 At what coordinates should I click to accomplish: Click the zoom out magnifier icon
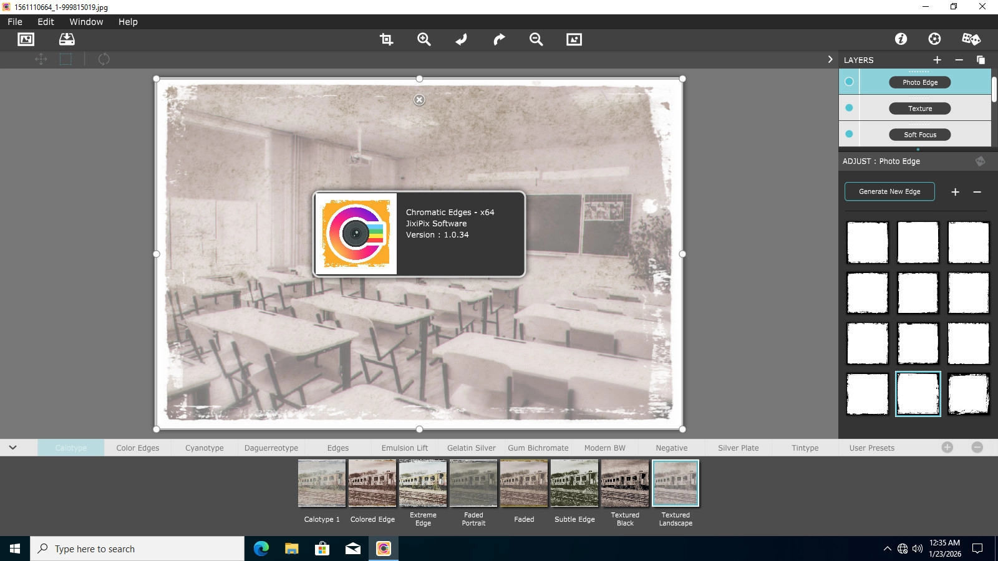[536, 39]
